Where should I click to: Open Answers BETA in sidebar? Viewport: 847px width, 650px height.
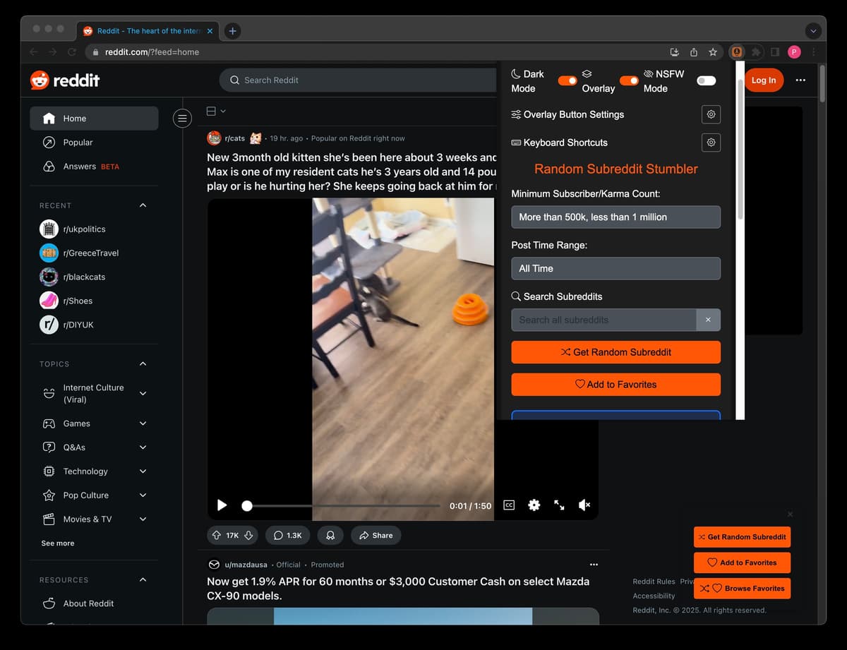80,167
